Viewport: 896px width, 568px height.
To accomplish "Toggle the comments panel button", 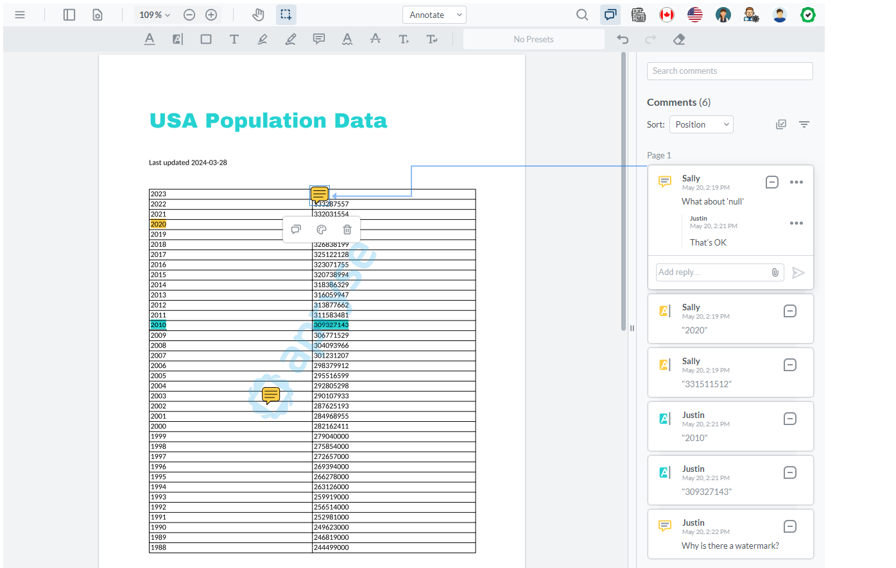I will 610,15.
